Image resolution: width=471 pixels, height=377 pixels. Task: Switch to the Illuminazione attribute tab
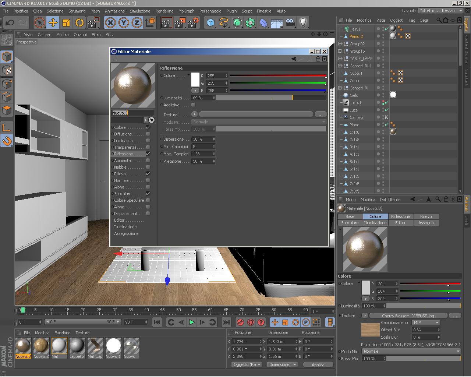click(375, 223)
